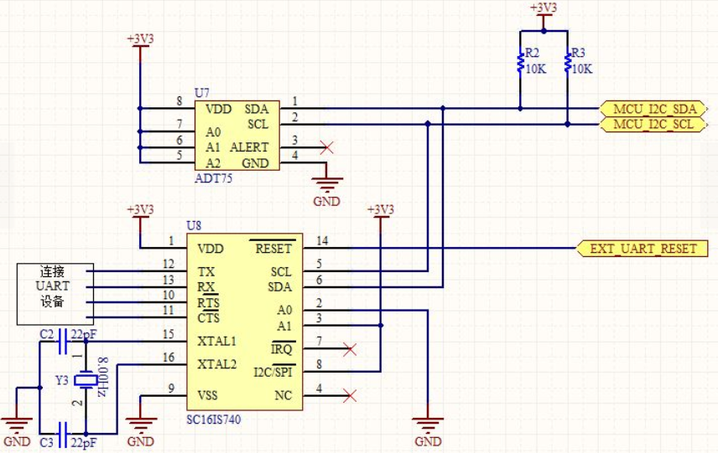Click pin number 8 on U7 VDD
The width and height of the screenshot is (718, 453).
click(179, 100)
